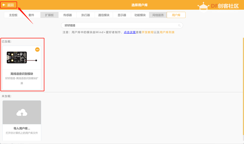This screenshot has width=244, height=144.
Task: Select the 用户库 tab
Action: coord(176,15)
